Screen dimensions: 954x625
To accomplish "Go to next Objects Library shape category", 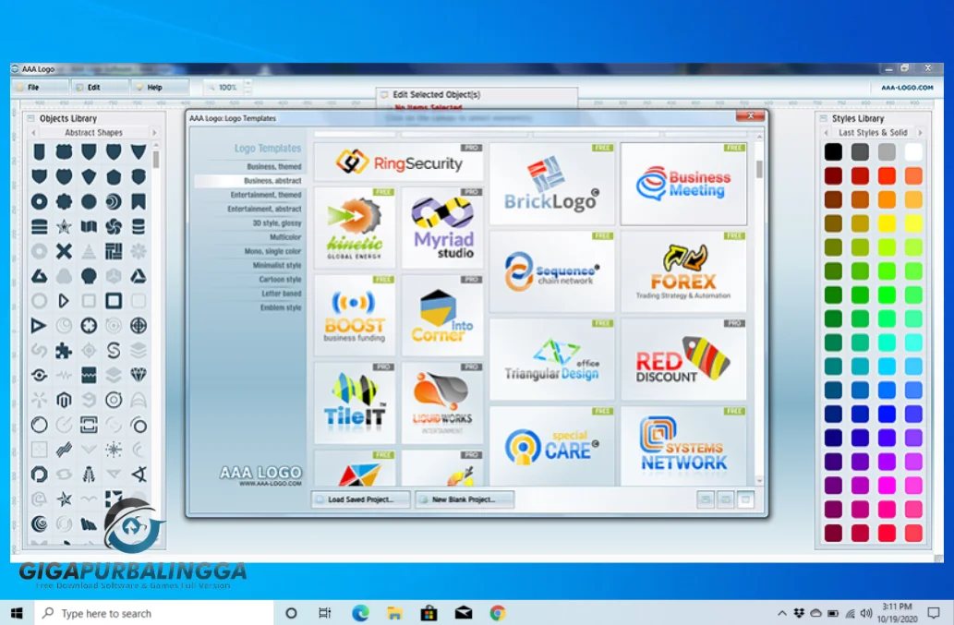I will (x=154, y=133).
